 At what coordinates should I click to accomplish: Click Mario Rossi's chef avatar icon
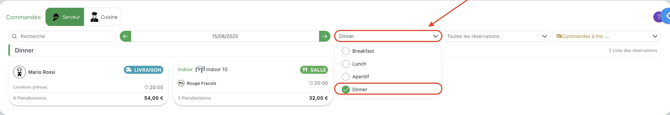(x=19, y=72)
